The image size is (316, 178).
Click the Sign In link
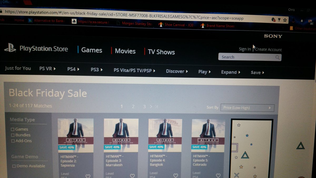(x=245, y=49)
